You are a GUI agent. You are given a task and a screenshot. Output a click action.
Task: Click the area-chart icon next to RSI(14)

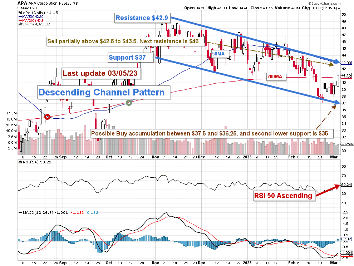[20, 162]
